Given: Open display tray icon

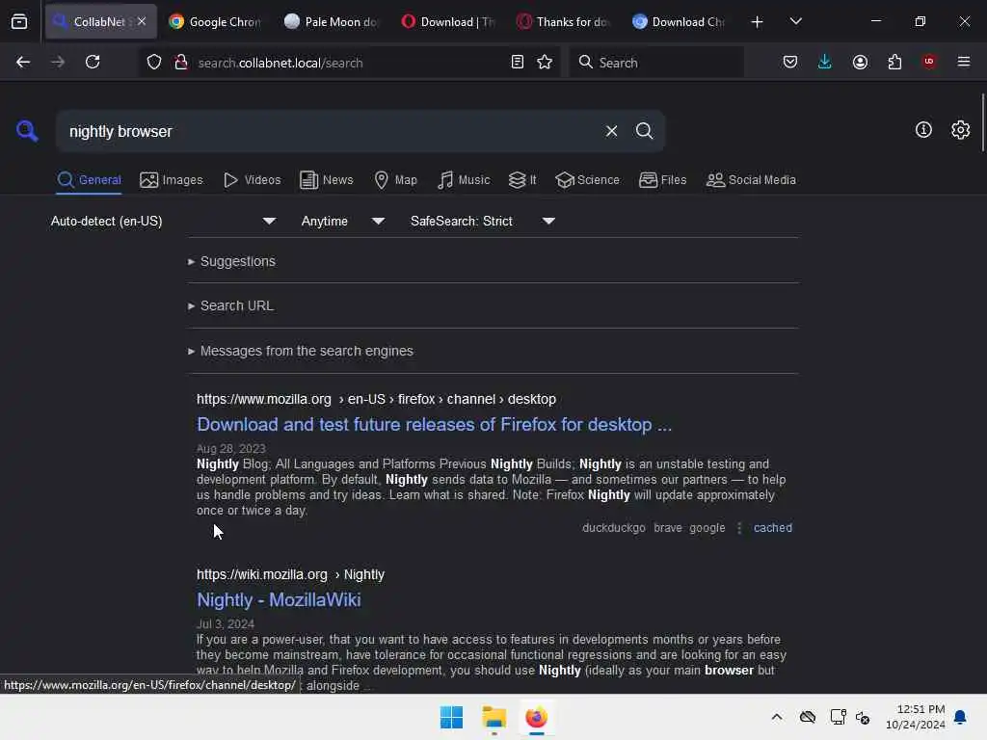Looking at the screenshot, I should (838, 717).
